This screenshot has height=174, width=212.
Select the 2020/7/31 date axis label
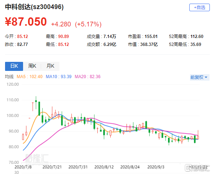78,167
